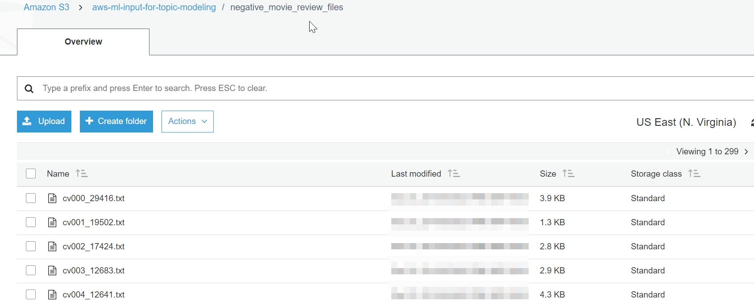The height and width of the screenshot is (306, 754).
Task: Click the search magnifier icon
Action: point(29,89)
